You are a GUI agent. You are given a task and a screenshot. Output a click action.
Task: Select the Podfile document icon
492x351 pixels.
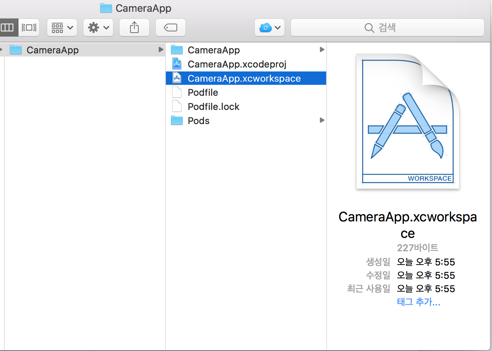(x=177, y=92)
